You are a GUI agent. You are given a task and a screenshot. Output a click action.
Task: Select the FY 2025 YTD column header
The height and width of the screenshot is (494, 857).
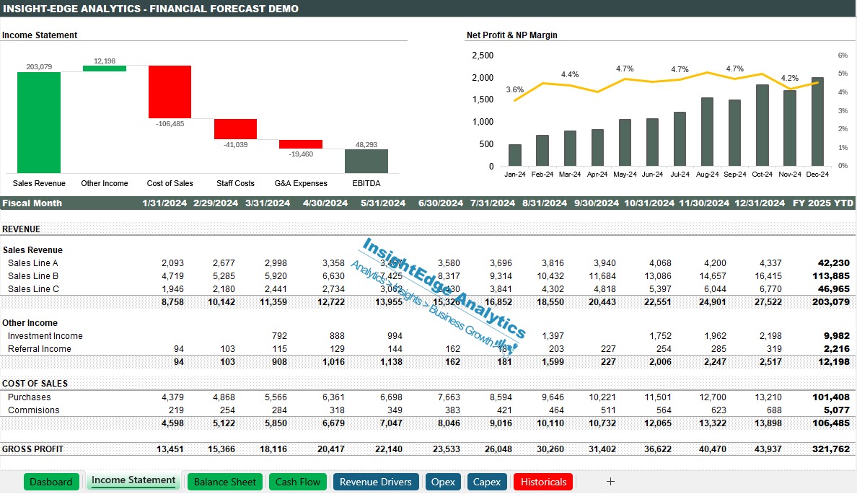click(823, 203)
